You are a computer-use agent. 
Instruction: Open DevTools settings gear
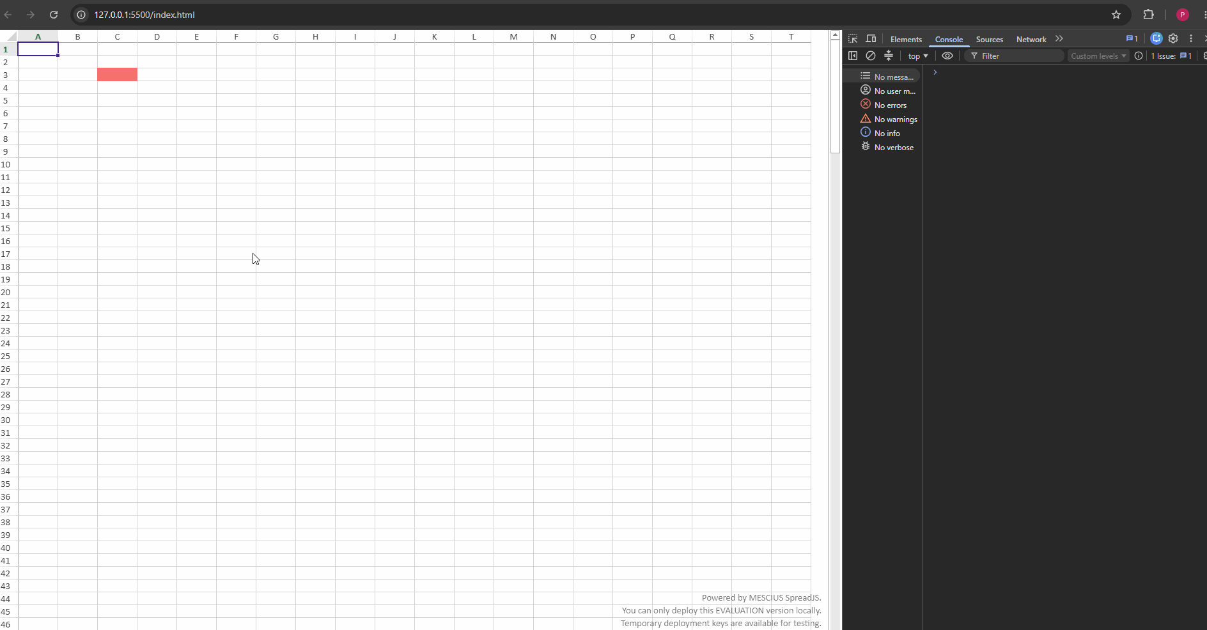click(x=1173, y=38)
